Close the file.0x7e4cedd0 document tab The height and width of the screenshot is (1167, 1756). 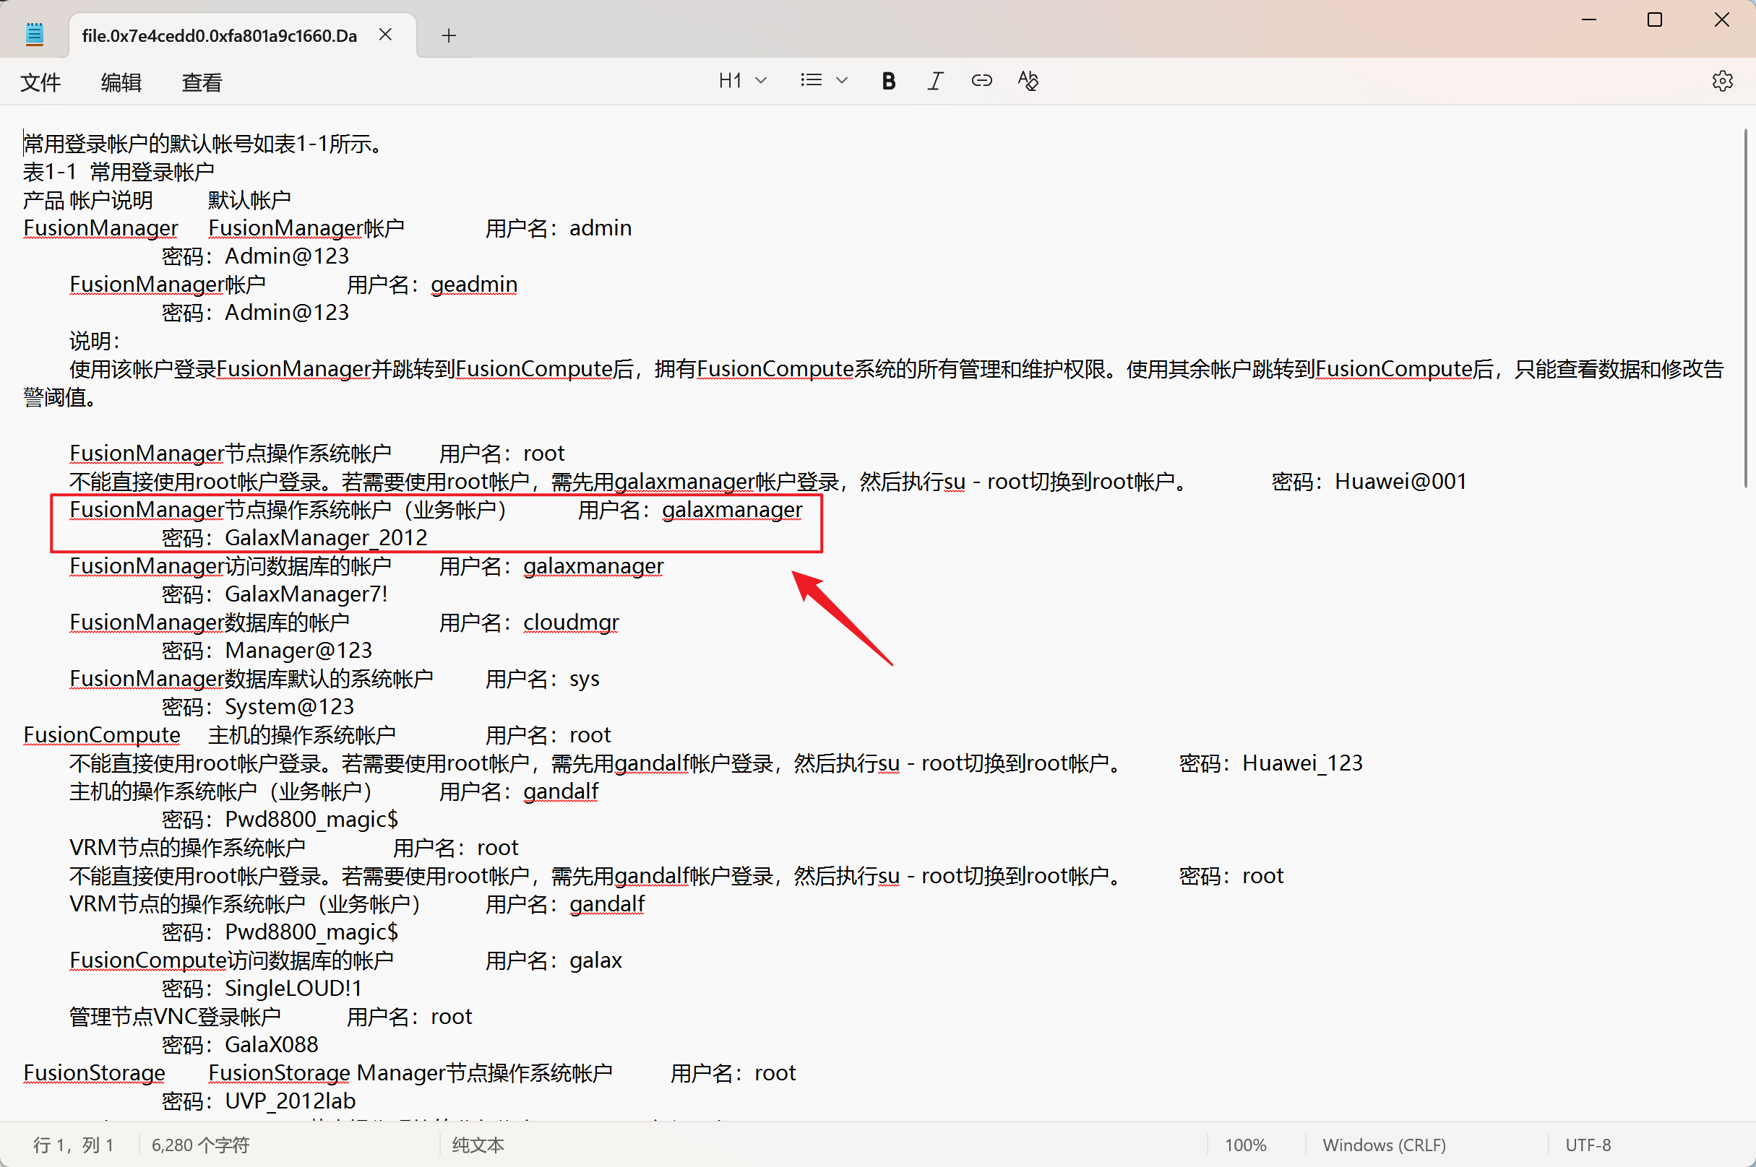coord(385,35)
